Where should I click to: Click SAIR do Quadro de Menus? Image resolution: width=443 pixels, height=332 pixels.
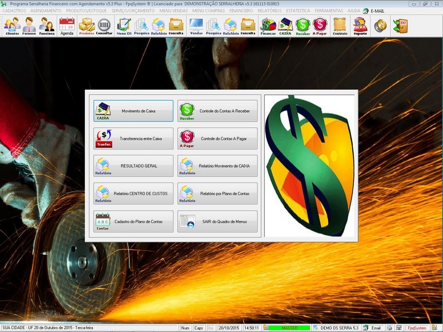tap(218, 221)
